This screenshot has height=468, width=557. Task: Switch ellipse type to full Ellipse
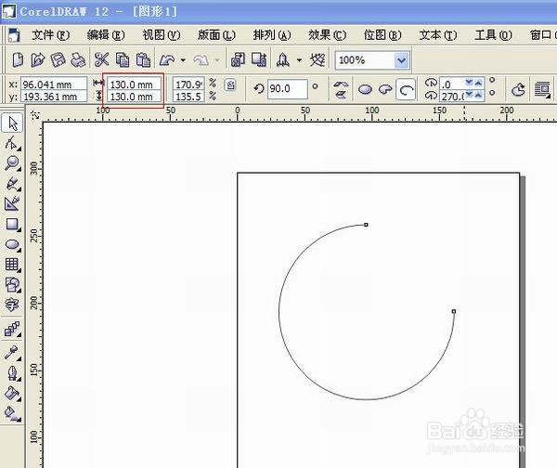coord(365,89)
